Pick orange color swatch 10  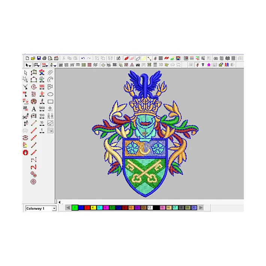click(131, 207)
